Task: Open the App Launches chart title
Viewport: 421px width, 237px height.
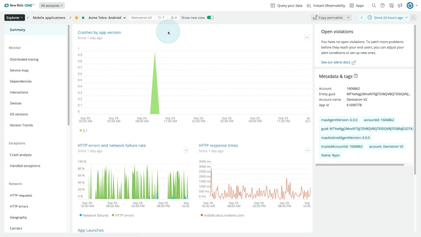Action: point(90,230)
